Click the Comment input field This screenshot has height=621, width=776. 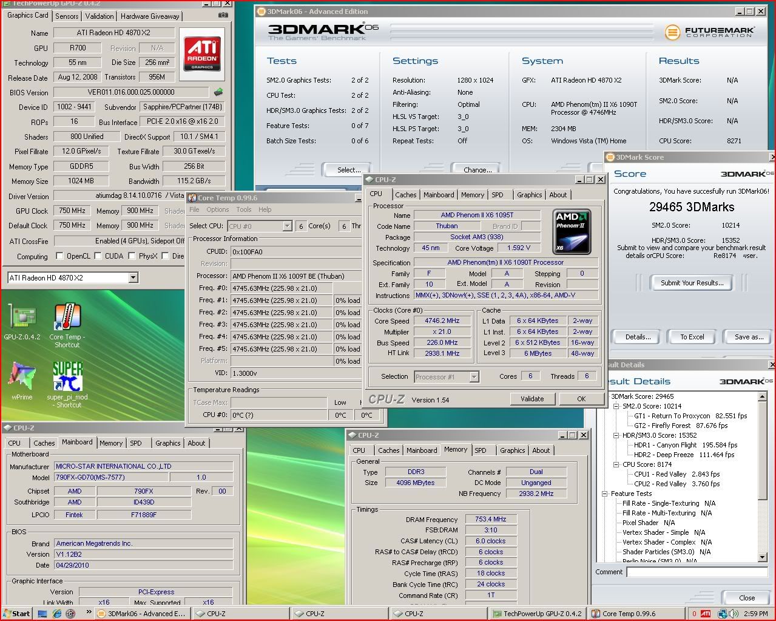coord(697,572)
